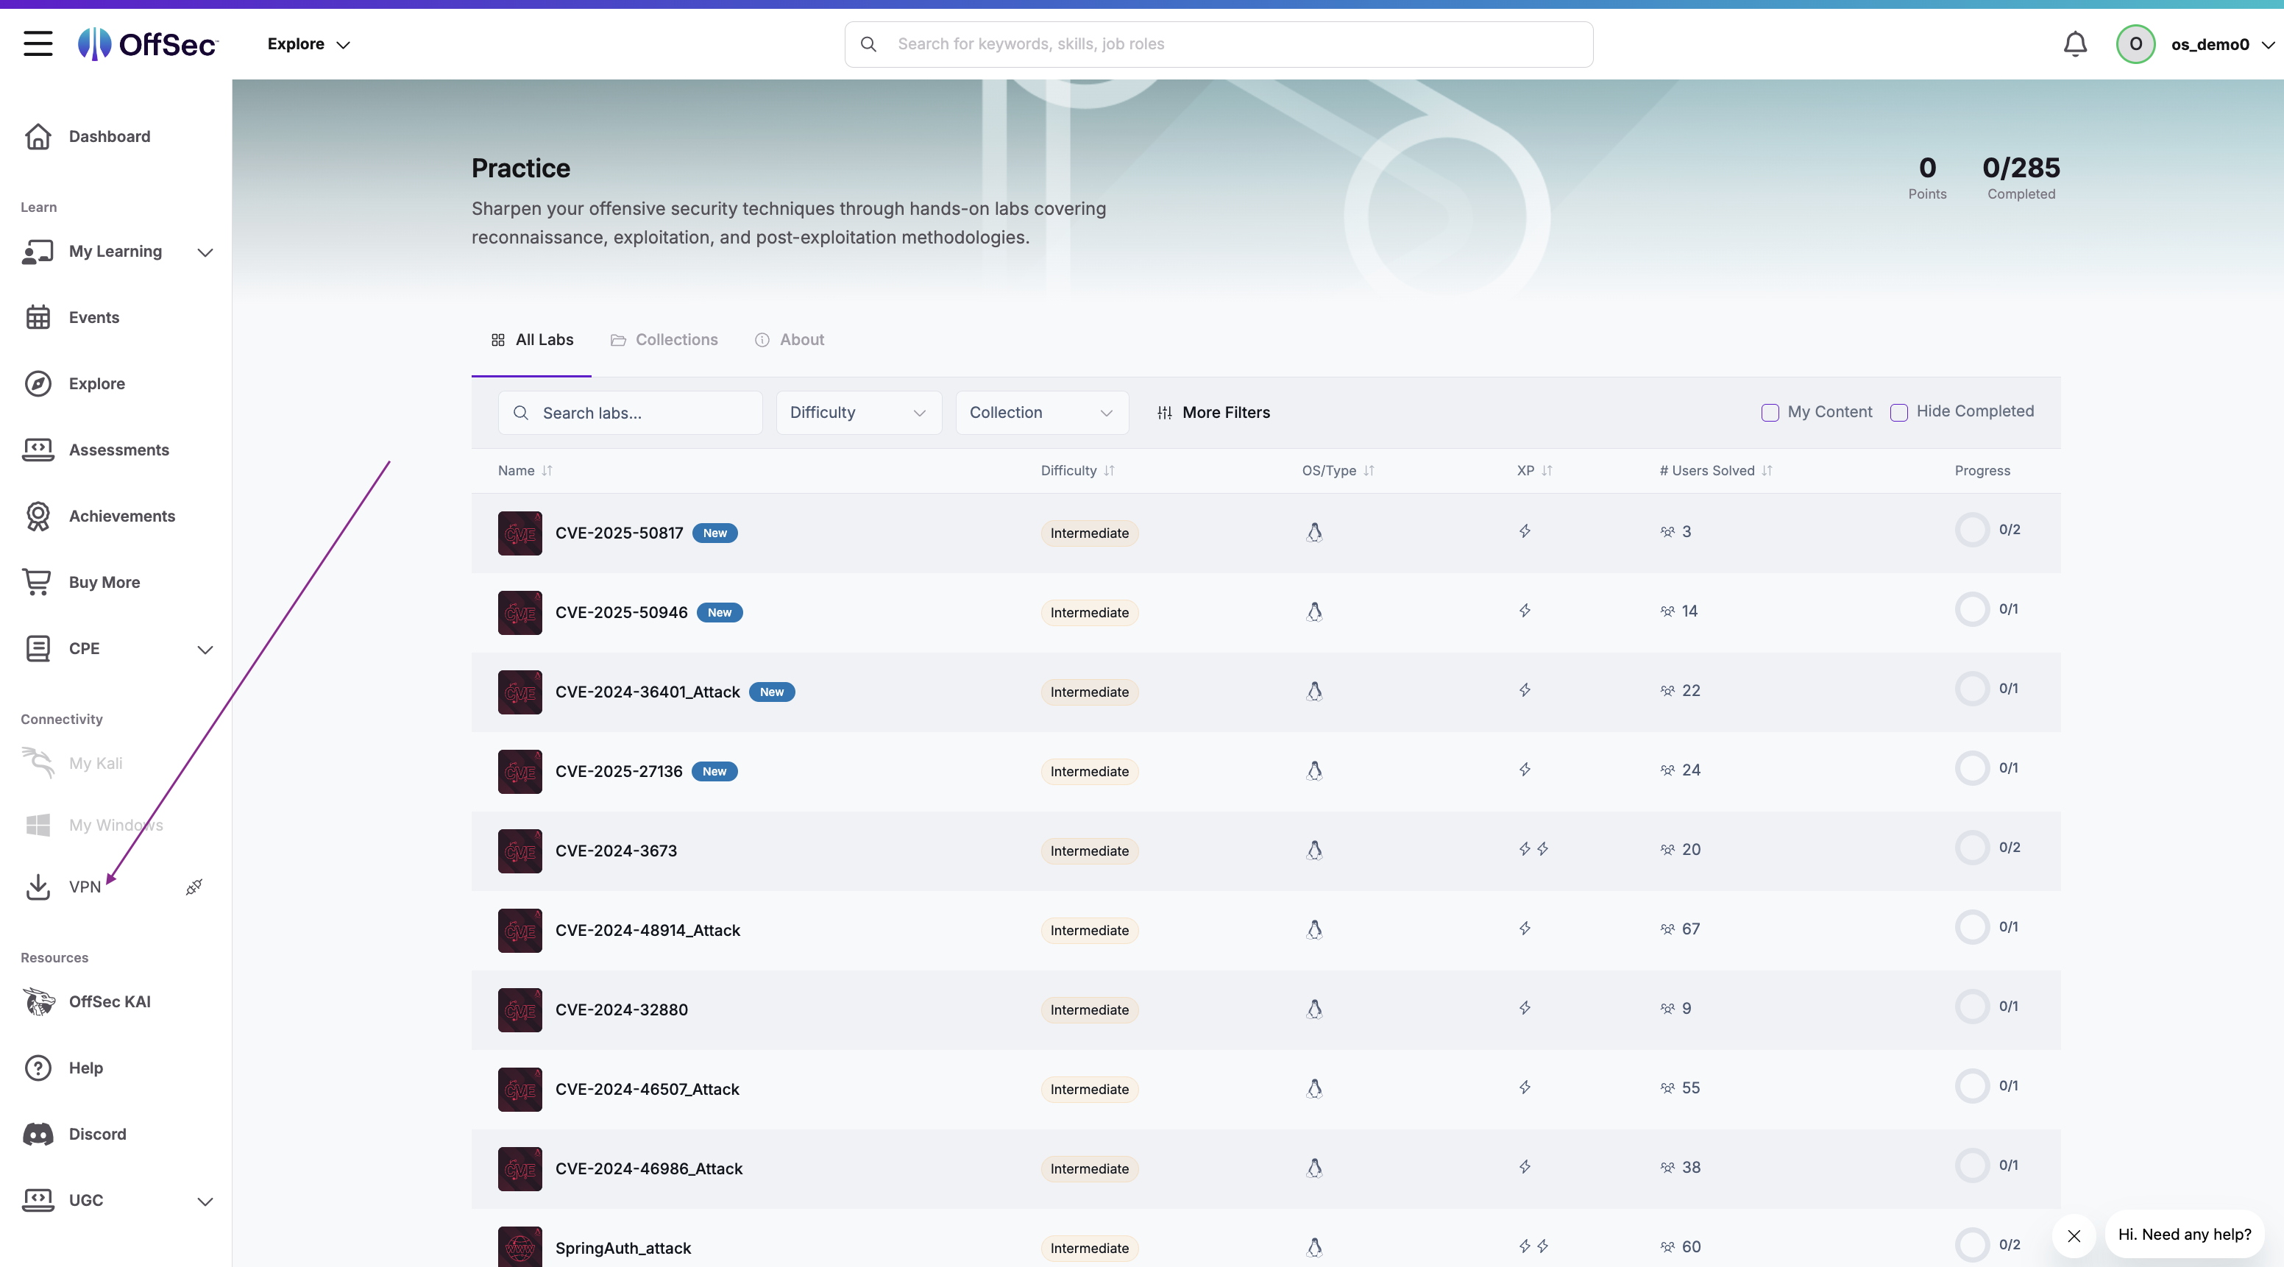Focus the Search labs field
This screenshot has height=1267, width=2284.
click(x=630, y=414)
